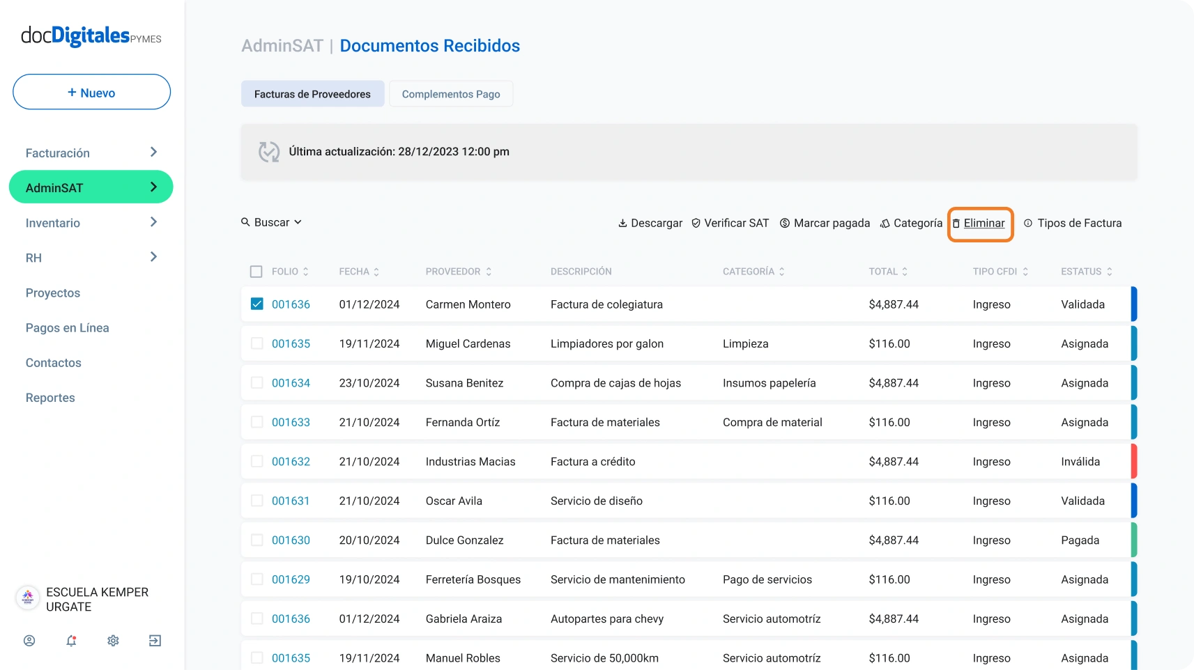
Task: Toggle the select-all checkbox in table header
Action: pyautogui.click(x=257, y=272)
